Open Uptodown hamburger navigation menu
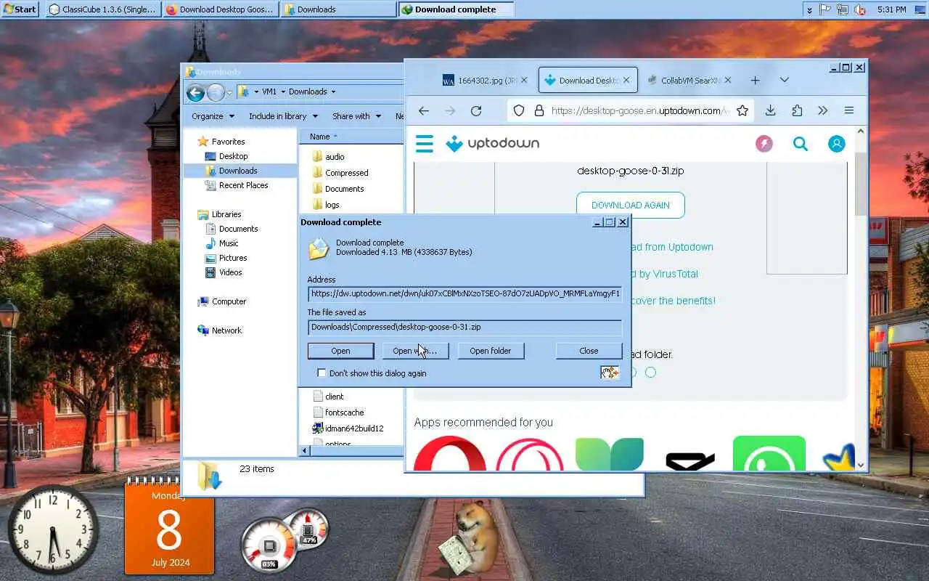The height and width of the screenshot is (581, 929). [425, 143]
